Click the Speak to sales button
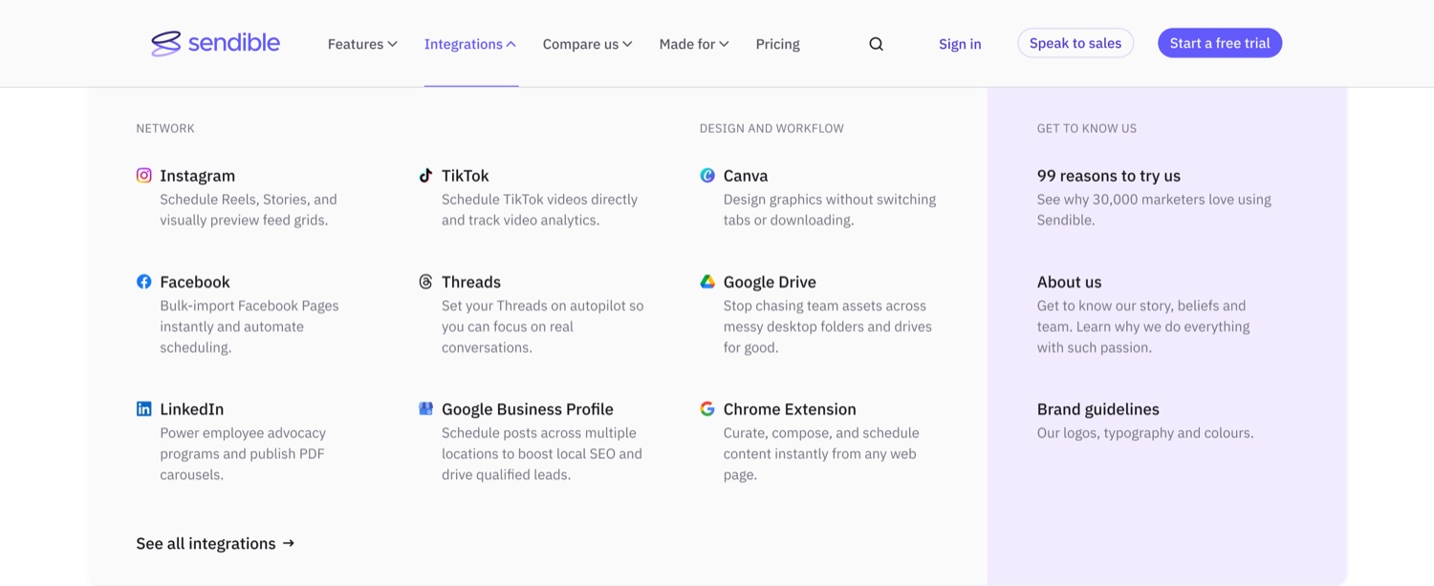The width and height of the screenshot is (1434, 586). click(x=1075, y=43)
